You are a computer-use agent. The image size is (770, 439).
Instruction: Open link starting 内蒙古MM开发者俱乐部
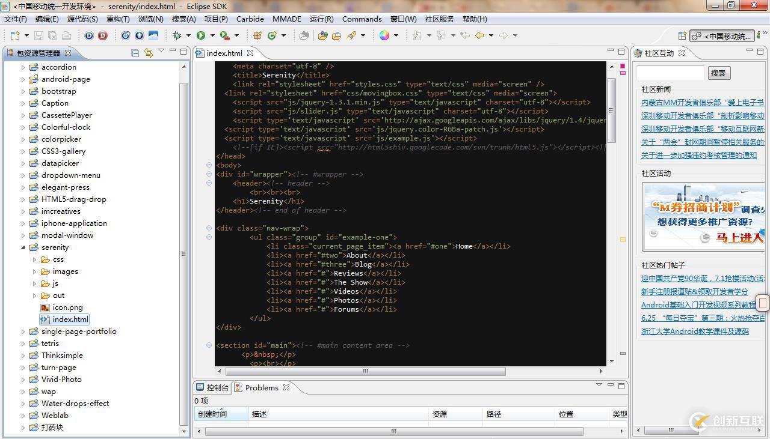tap(703, 103)
